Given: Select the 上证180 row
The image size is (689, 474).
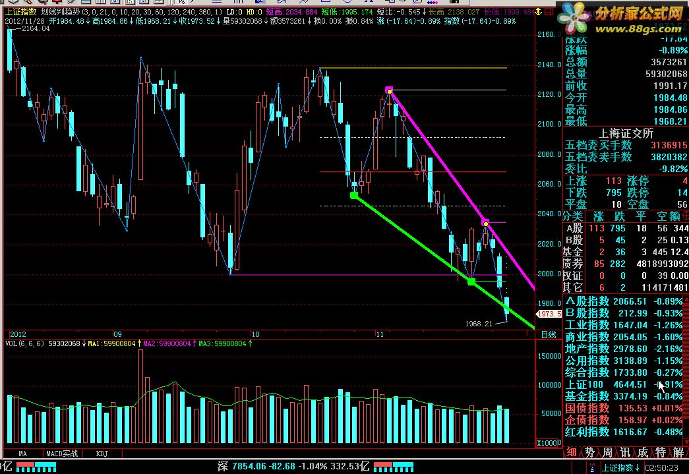Looking at the screenshot, I should (624, 384).
